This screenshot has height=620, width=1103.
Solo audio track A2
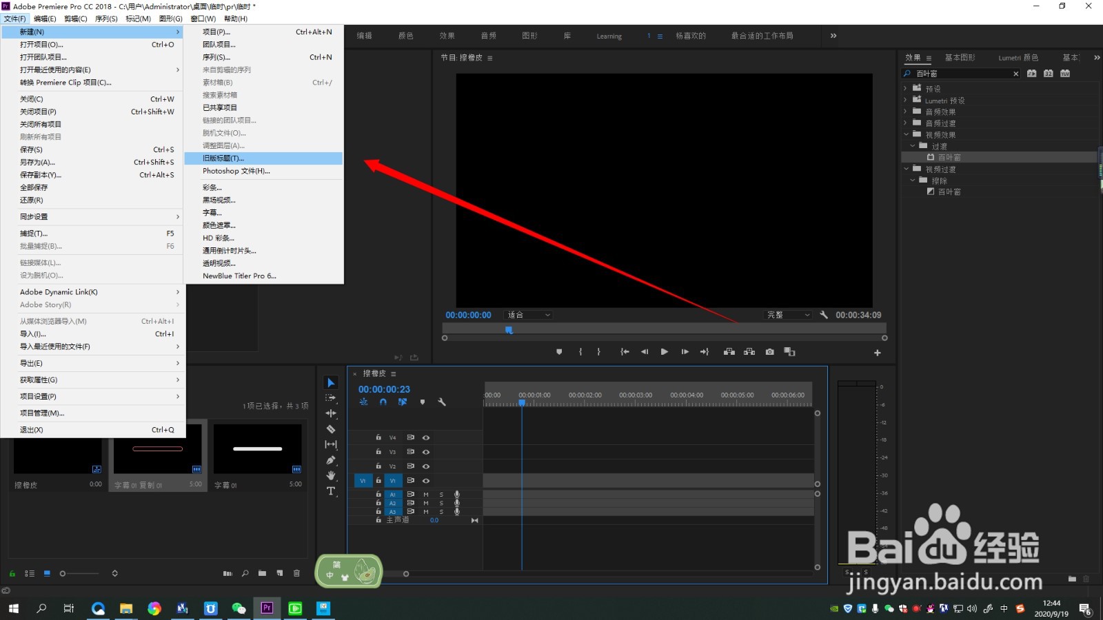pos(441,504)
